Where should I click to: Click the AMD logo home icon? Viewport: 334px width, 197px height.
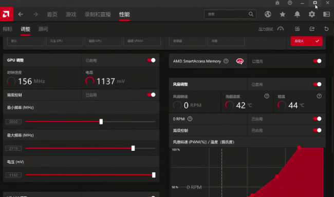(x=6, y=14)
